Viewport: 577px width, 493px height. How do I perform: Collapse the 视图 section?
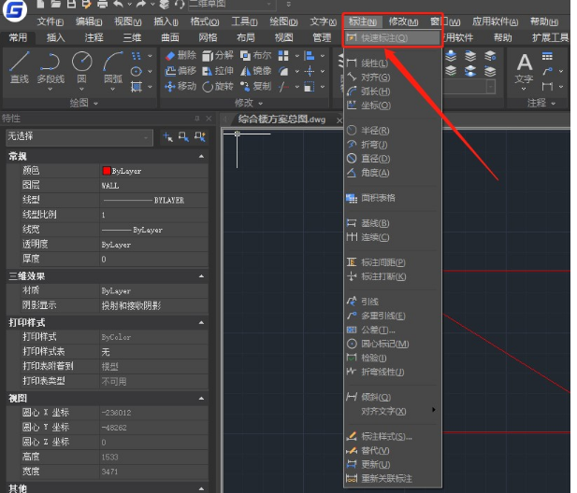[x=201, y=398]
